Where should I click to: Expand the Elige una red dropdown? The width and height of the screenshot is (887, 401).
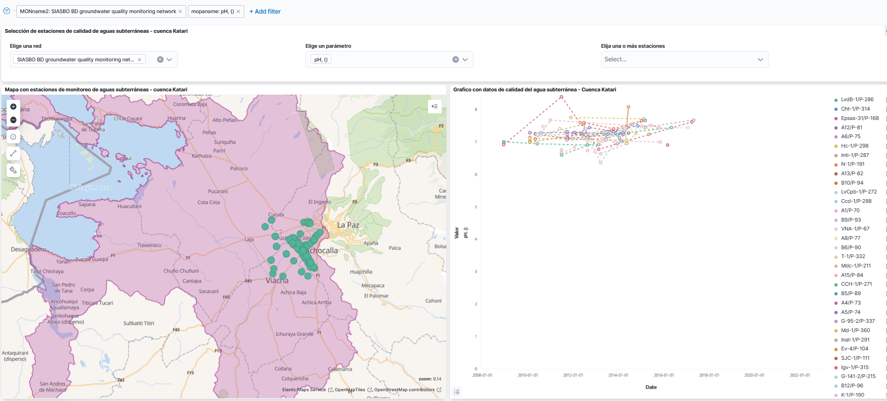170,59
